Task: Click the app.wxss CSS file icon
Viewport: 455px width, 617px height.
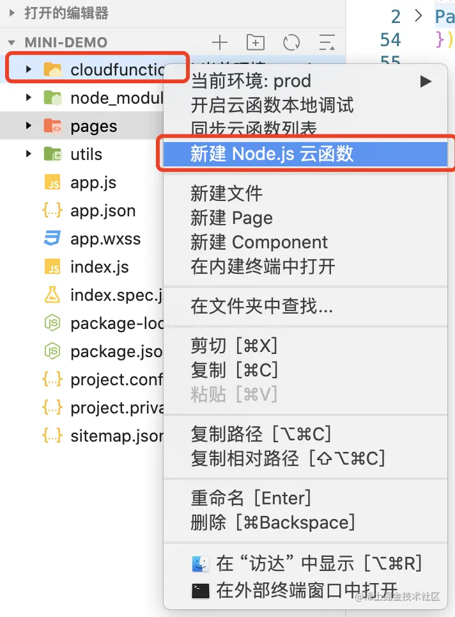Action: 52,239
